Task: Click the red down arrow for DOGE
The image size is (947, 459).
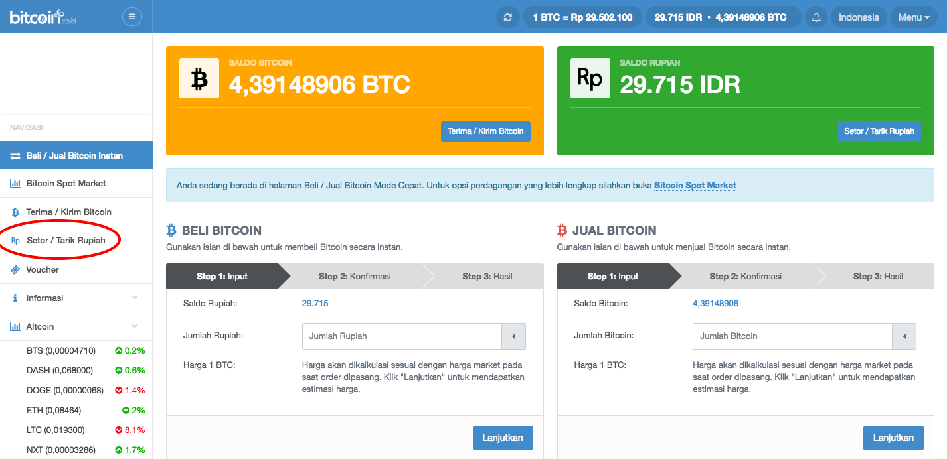Action: tap(118, 390)
